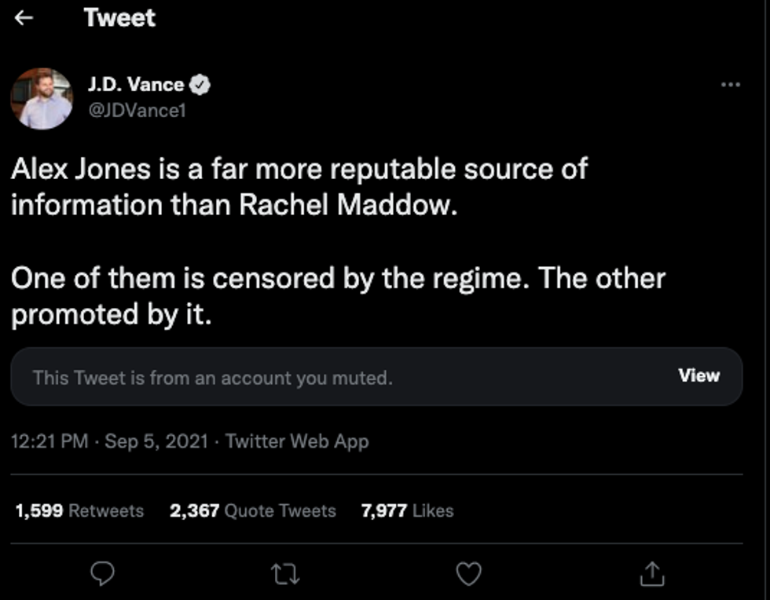Click the blue verified badge
Viewport: 770px width, 600px height.
[x=201, y=85]
